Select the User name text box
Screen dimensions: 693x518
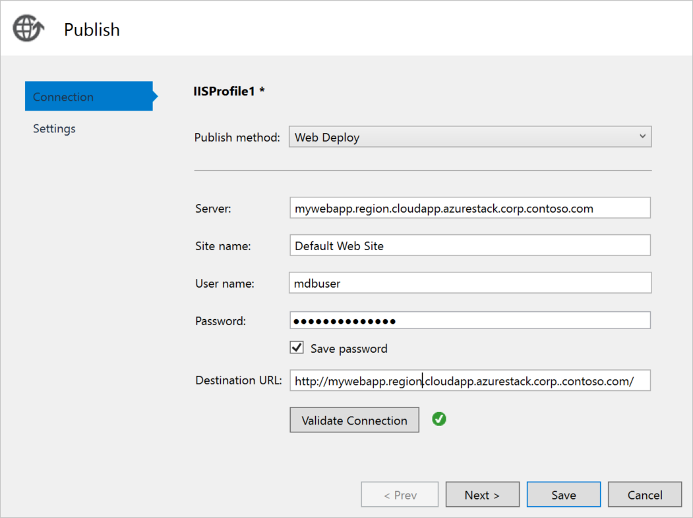pyautogui.click(x=469, y=283)
